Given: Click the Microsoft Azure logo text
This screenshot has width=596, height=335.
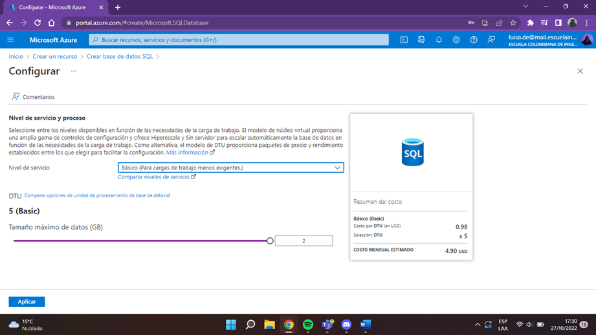Looking at the screenshot, I should point(53,40).
